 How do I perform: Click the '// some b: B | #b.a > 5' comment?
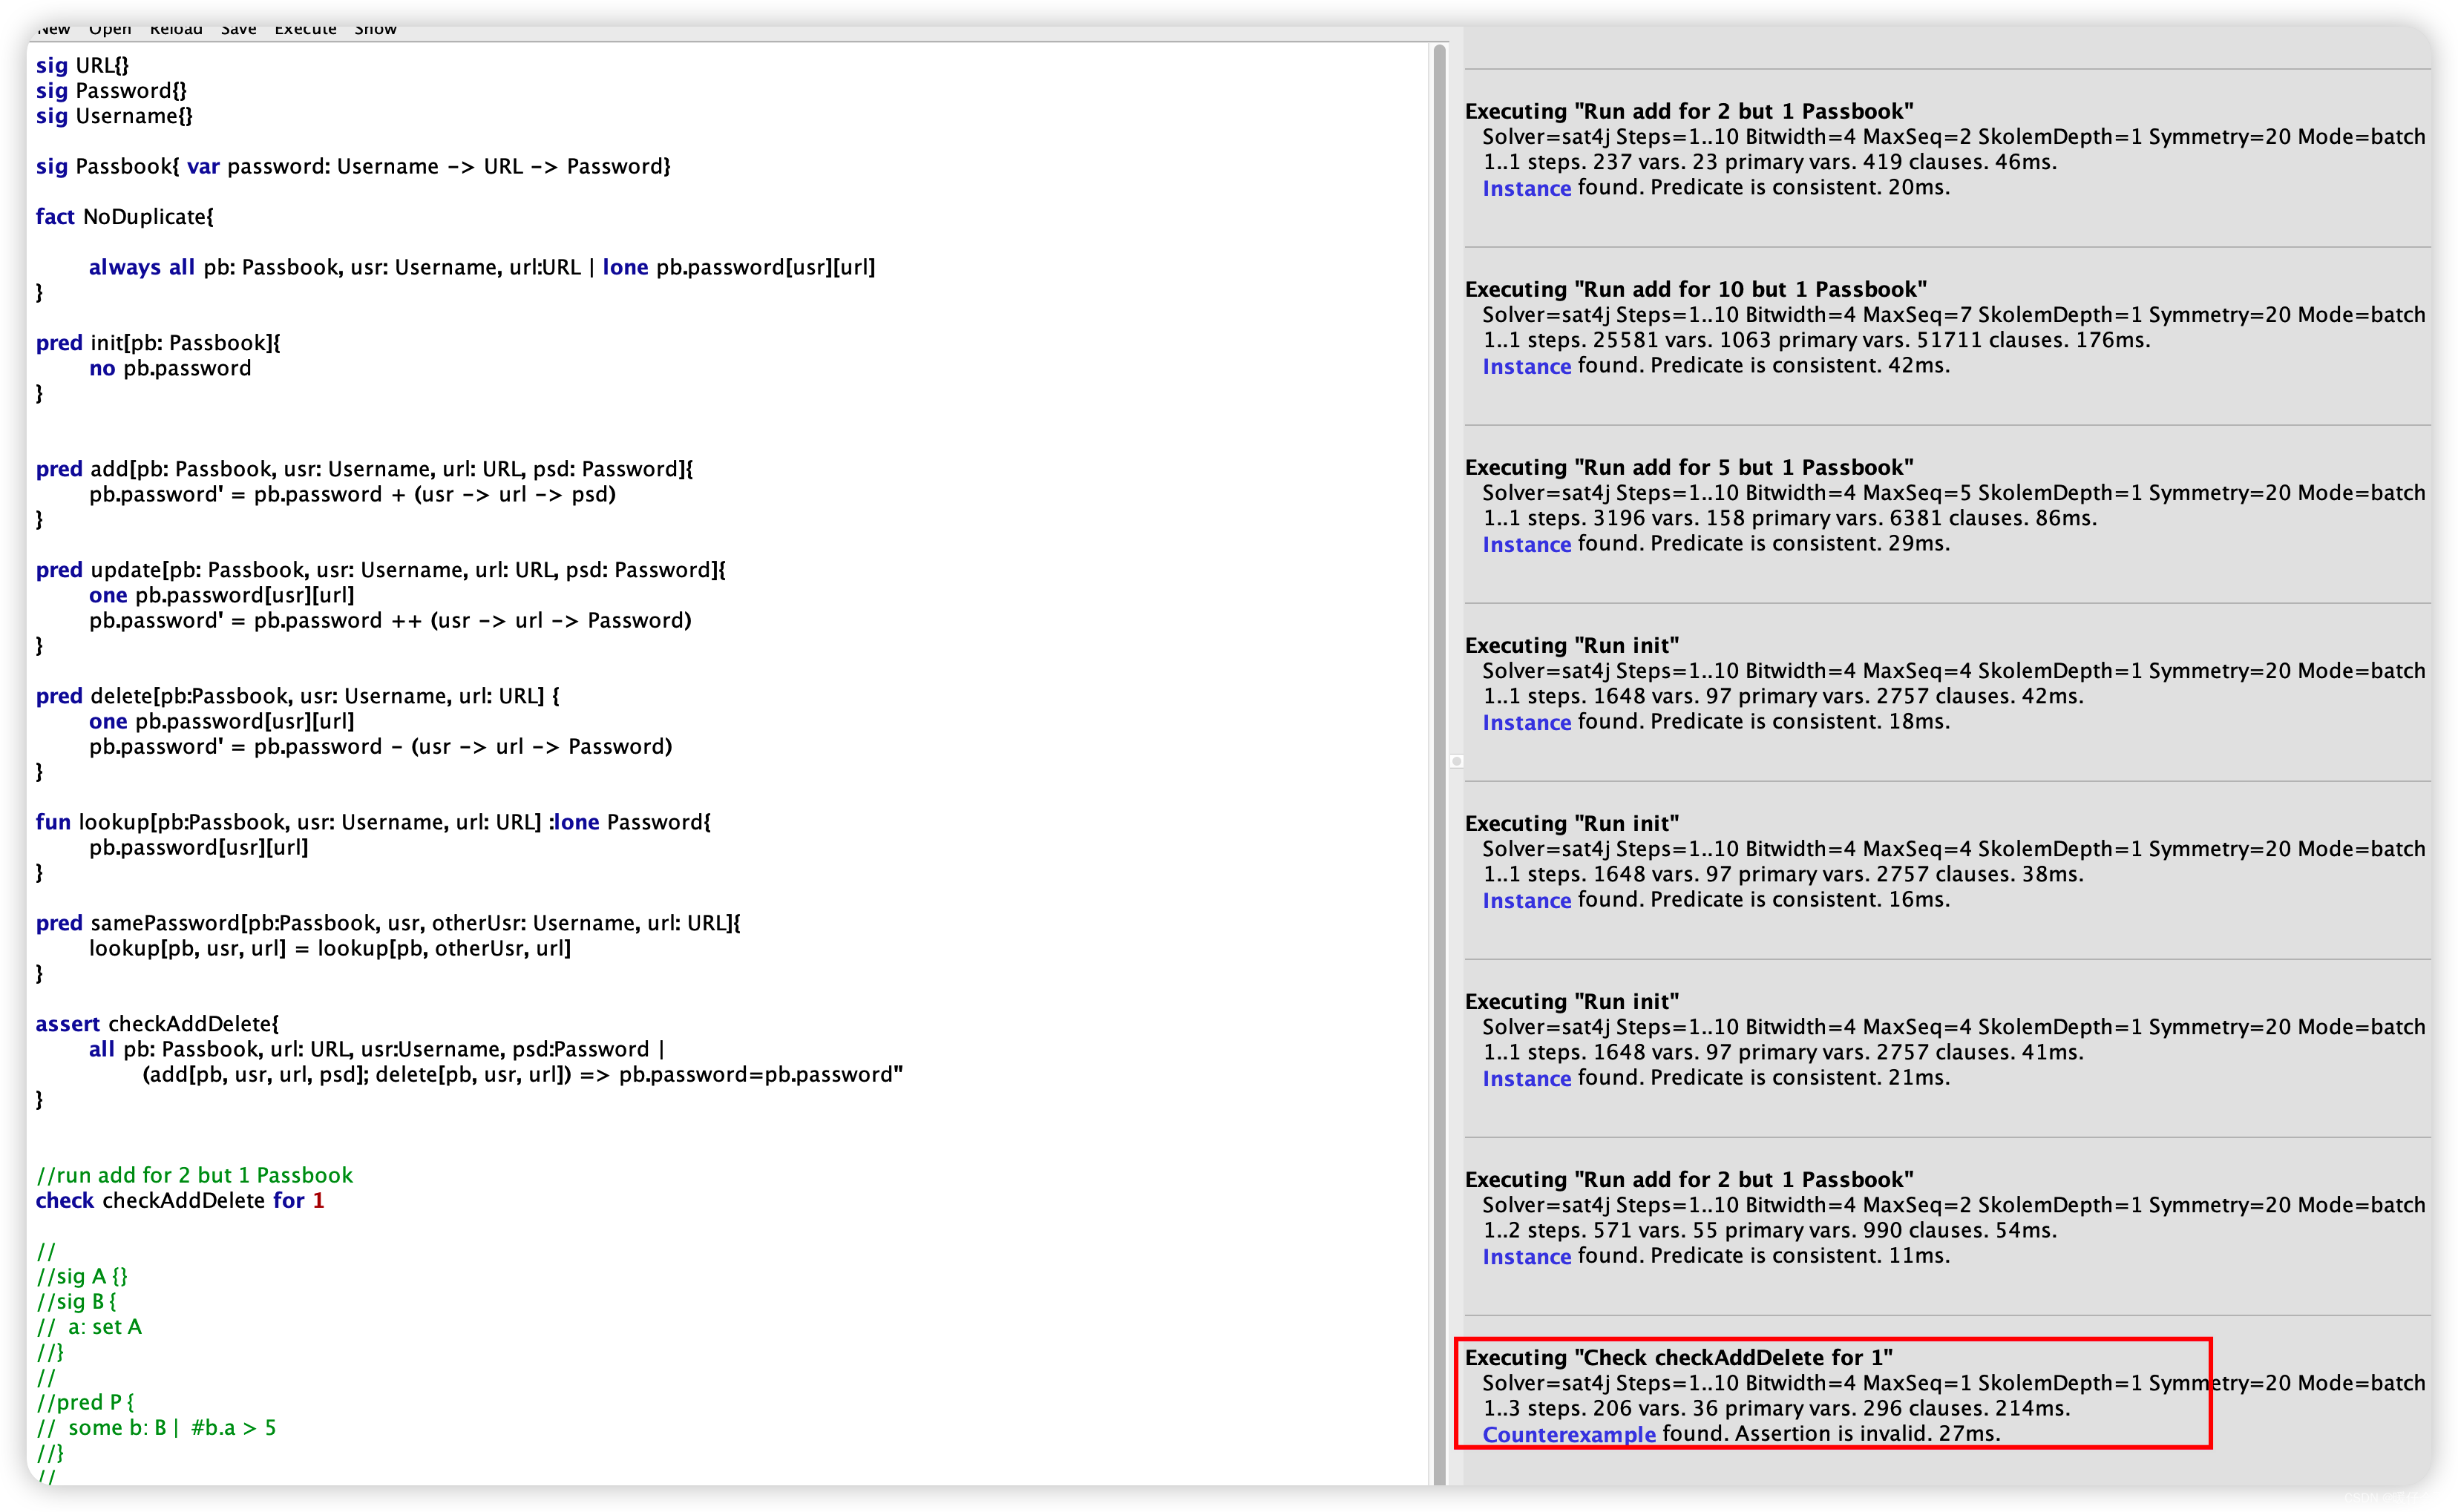pos(156,1428)
